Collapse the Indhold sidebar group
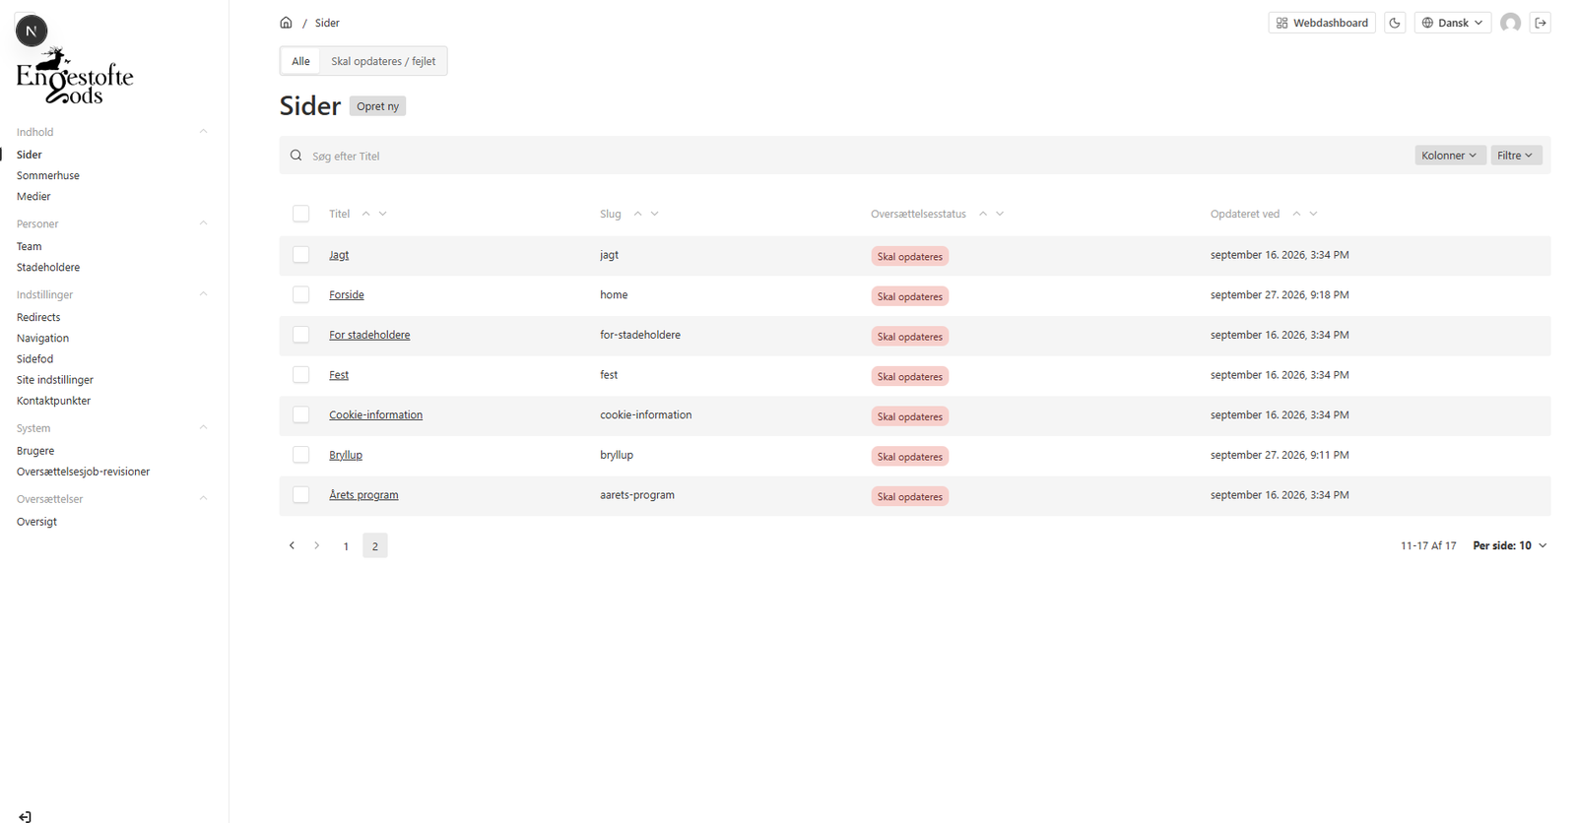The image size is (1576, 823). [204, 131]
